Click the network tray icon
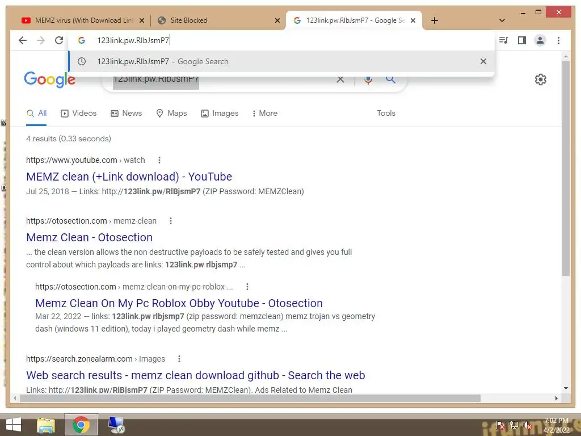Image resolution: width=581 pixels, height=436 pixels. tap(513, 426)
